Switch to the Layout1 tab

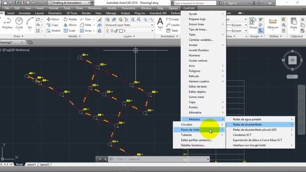(x=31, y=164)
